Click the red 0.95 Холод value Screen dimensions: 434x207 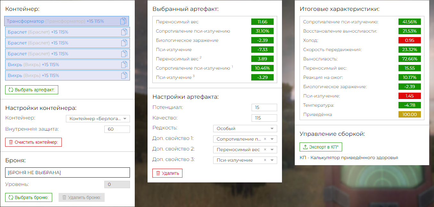pyautogui.click(x=410, y=40)
